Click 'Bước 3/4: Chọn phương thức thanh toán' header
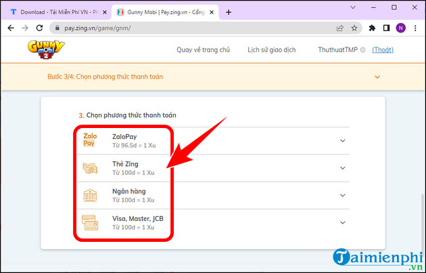426x273 pixels. pyautogui.click(x=105, y=77)
